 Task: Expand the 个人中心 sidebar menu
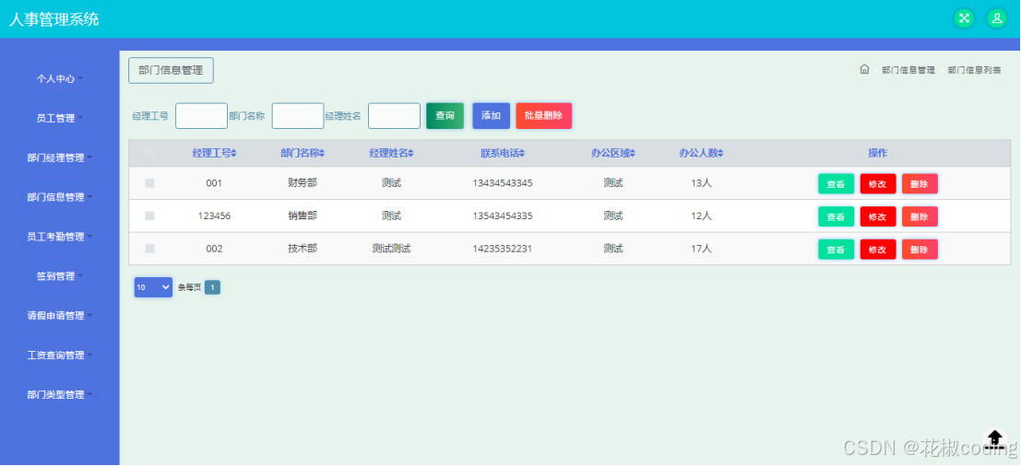(x=59, y=78)
